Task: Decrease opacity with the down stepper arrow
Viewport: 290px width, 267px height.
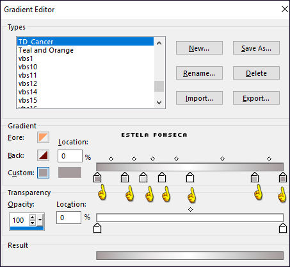Action: 32,223
